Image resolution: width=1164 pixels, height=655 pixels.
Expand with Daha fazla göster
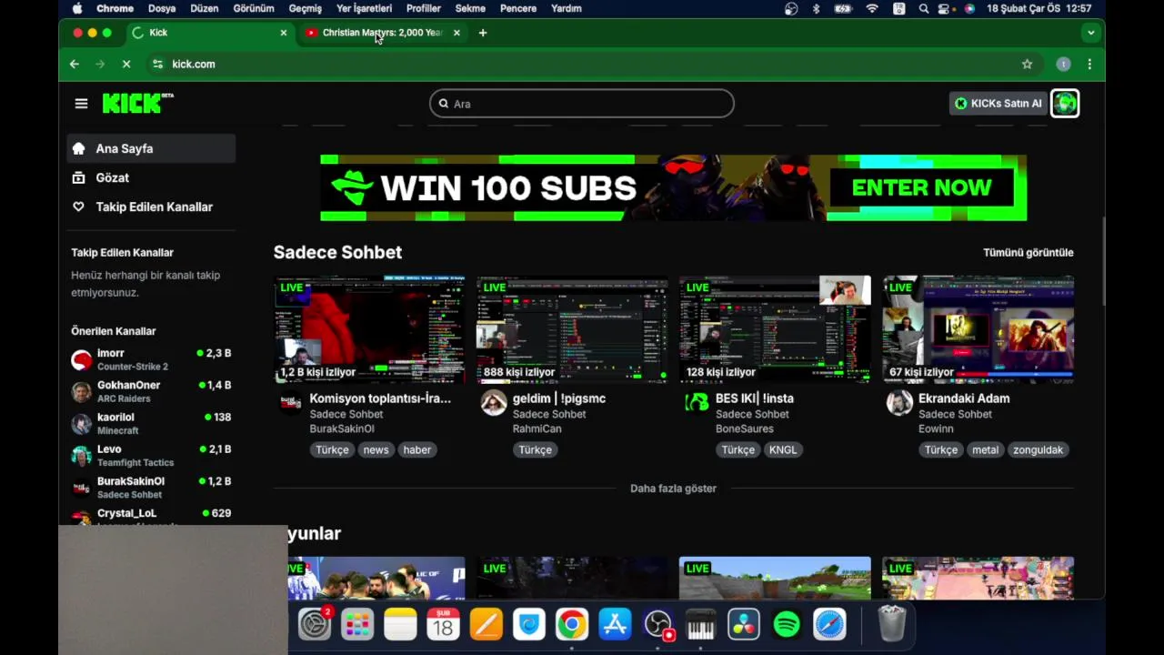[673, 489]
